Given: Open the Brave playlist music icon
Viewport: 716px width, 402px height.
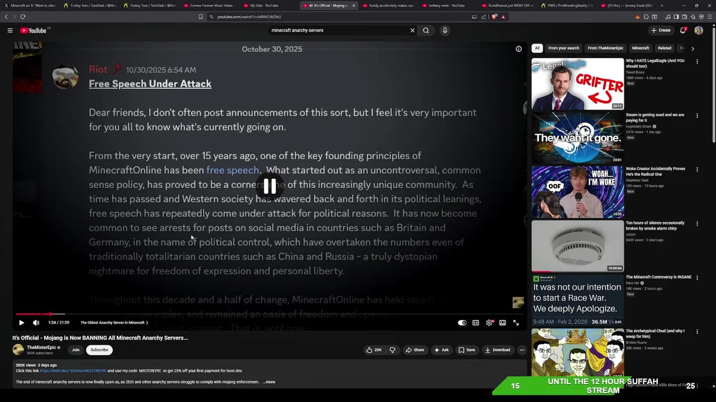Looking at the screenshot, I should click(668, 17).
